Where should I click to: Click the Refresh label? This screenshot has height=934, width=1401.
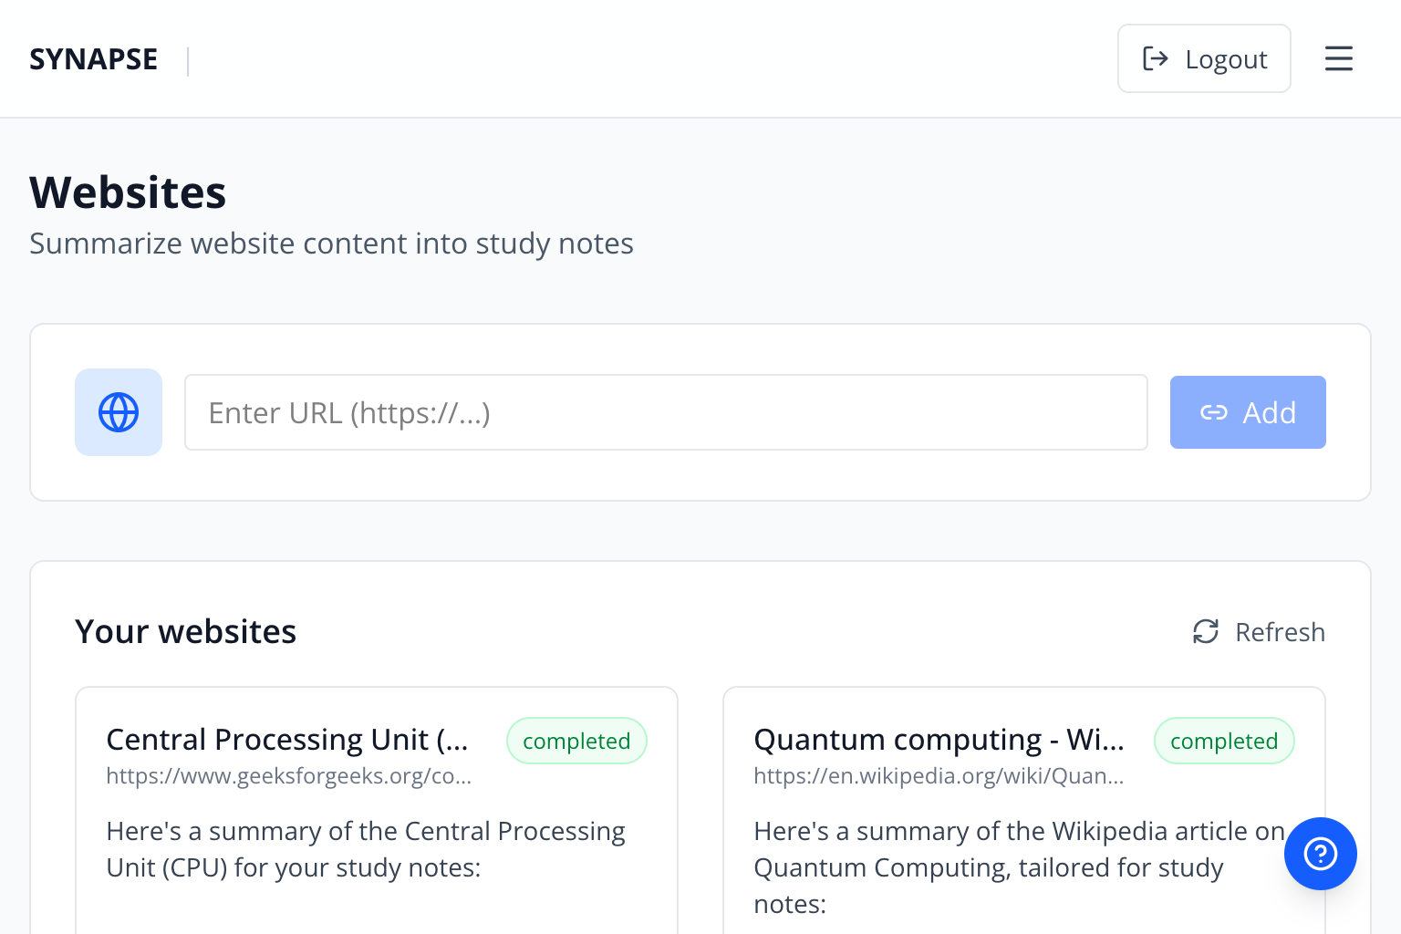[x=1279, y=631]
